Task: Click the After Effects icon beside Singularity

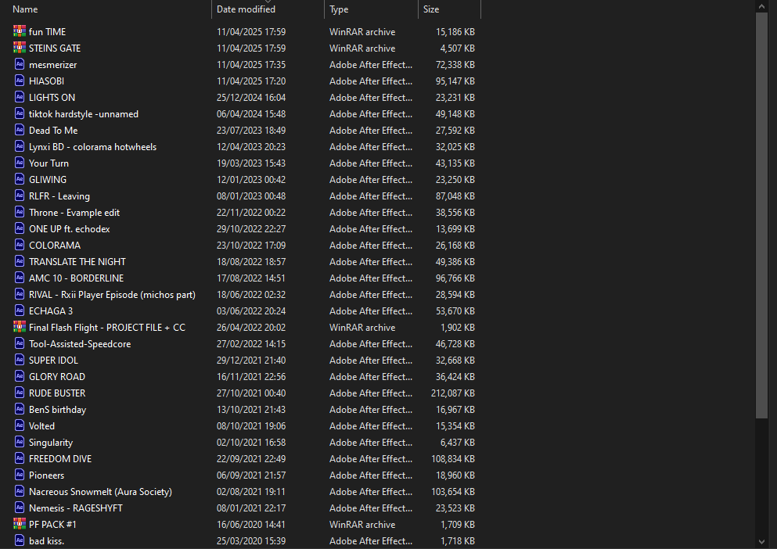Action: (20, 442)
